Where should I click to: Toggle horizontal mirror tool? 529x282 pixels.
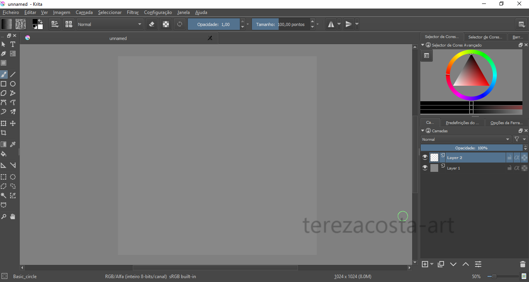coord(331,24)
